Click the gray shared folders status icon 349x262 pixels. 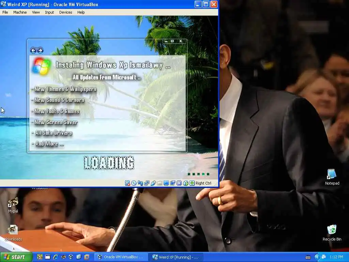pos(160,183)
